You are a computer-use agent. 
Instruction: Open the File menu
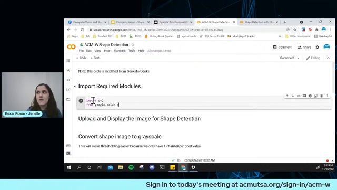pyautogui.click(x=81, y=51)
